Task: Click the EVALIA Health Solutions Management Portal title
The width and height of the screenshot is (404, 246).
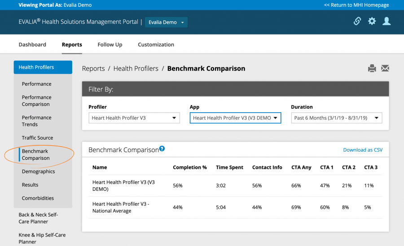Action: (x=78, y=22)
